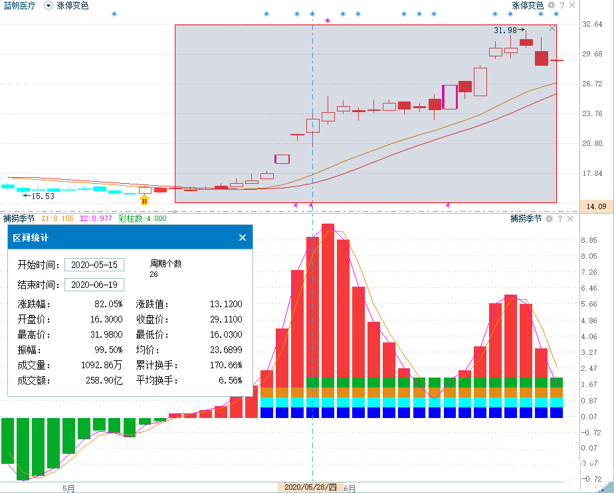Screen dimensions: 614x493
Task: Open help for 涨停变色 indicator
Action: tap(562, 5)
